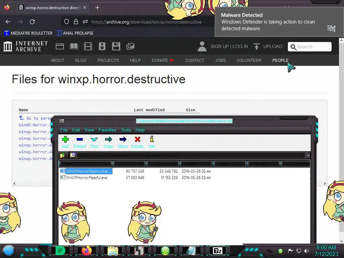Image resolution: width=344 pixels, height=258 pixels.
Task: Open the JOBS nav item
Action: point(220,60)
